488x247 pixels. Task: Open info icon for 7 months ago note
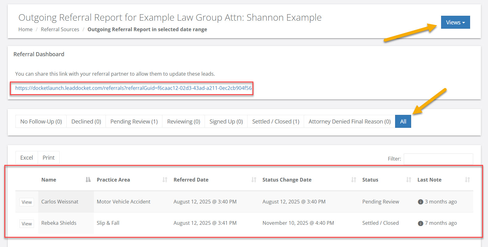(x=420, y=223)
